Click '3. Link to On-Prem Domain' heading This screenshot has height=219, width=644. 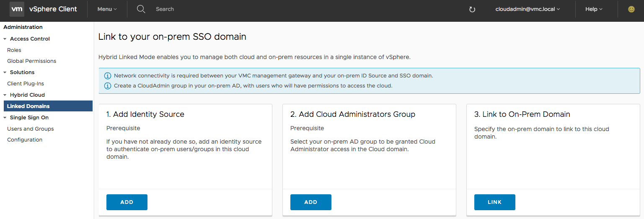(522, 114)
